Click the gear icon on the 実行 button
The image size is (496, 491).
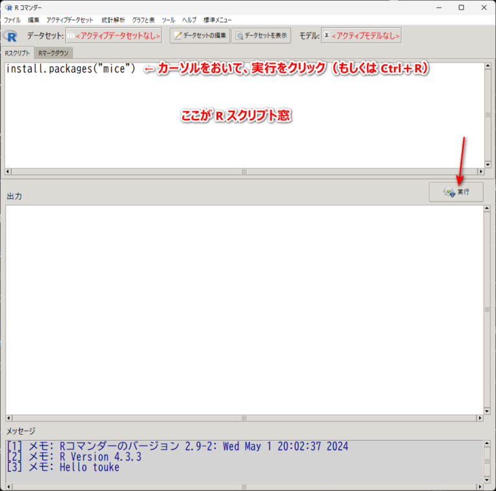point(448,192)
